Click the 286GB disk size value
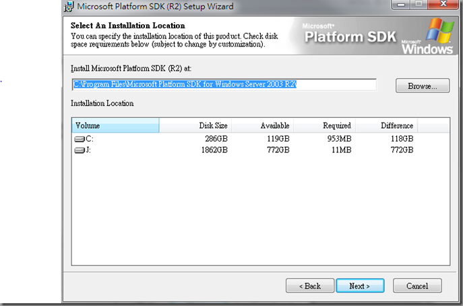Image resolution: width=463 pixels, height=306 pixels. pyautogui.click(x=216, y=139)
